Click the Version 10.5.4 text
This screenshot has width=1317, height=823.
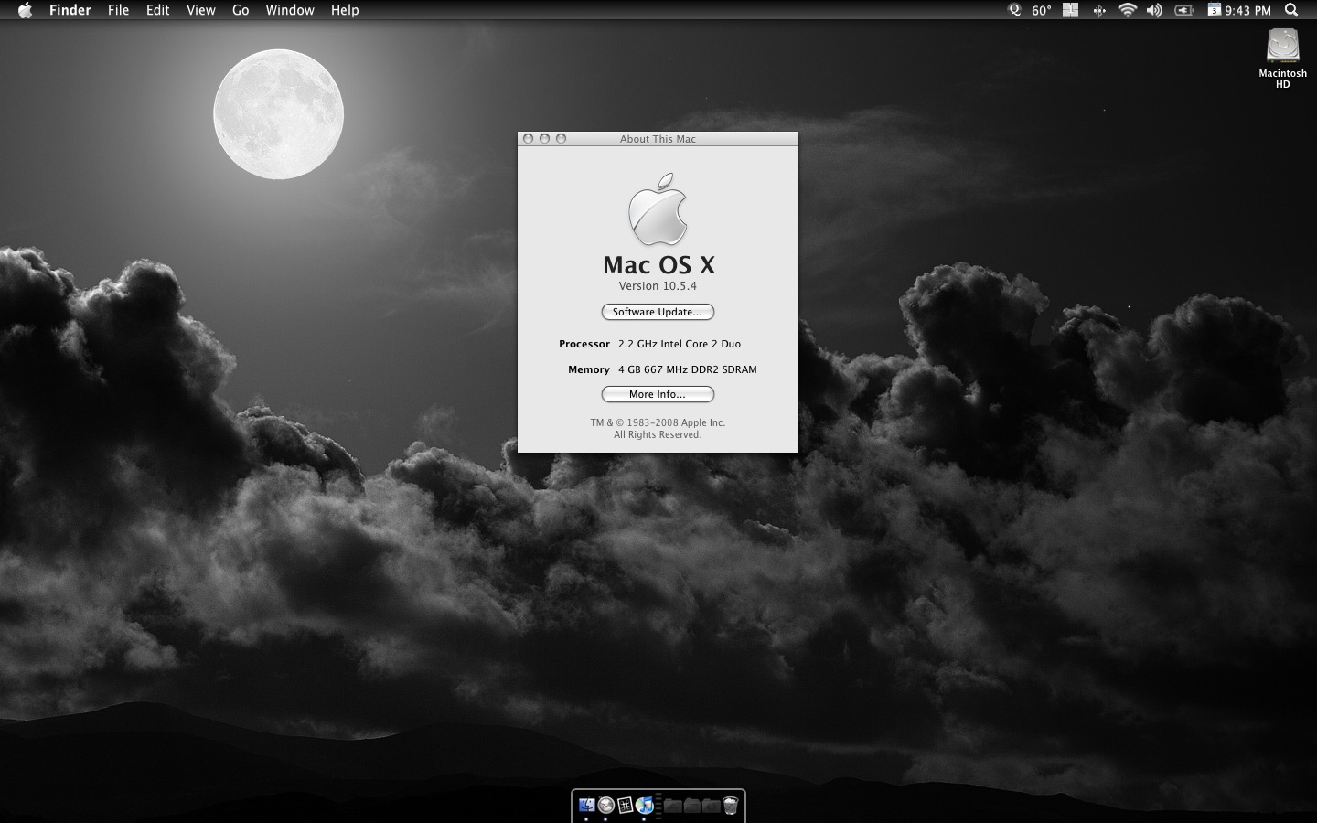658,286
